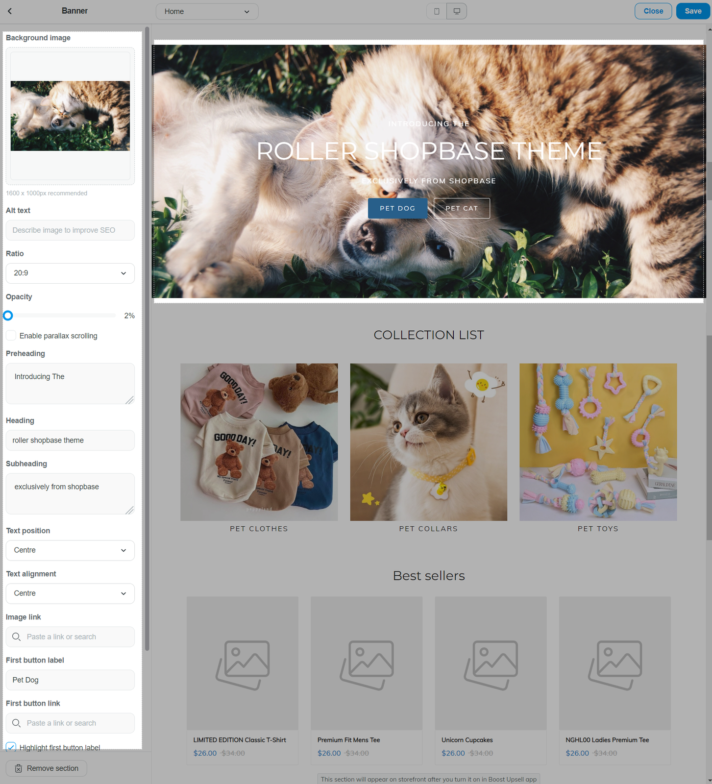Click the back arrow beside Banner
712x784 pixels.
[x=10, y=11]
